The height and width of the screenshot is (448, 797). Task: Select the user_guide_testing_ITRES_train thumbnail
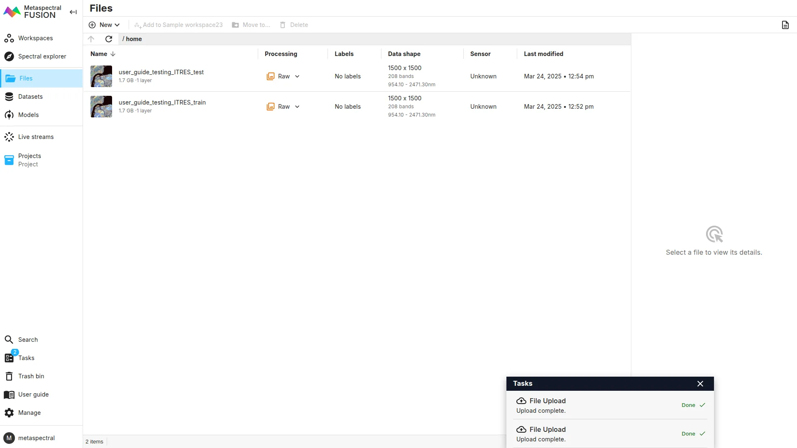click(x=101, y=107)
